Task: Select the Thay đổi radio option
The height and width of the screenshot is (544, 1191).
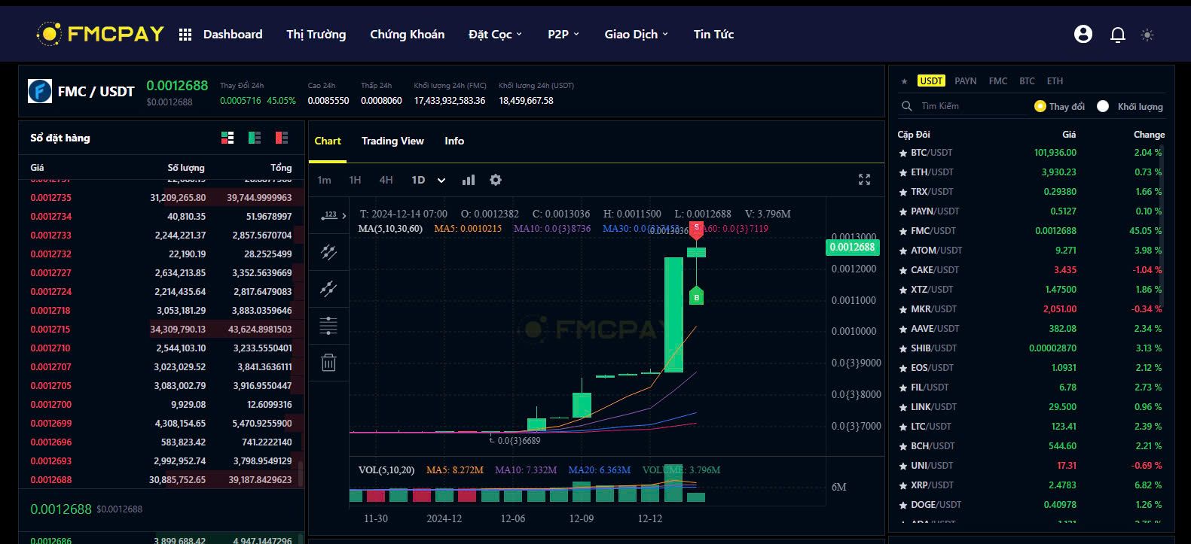Action: click(x=1040, y=106)
